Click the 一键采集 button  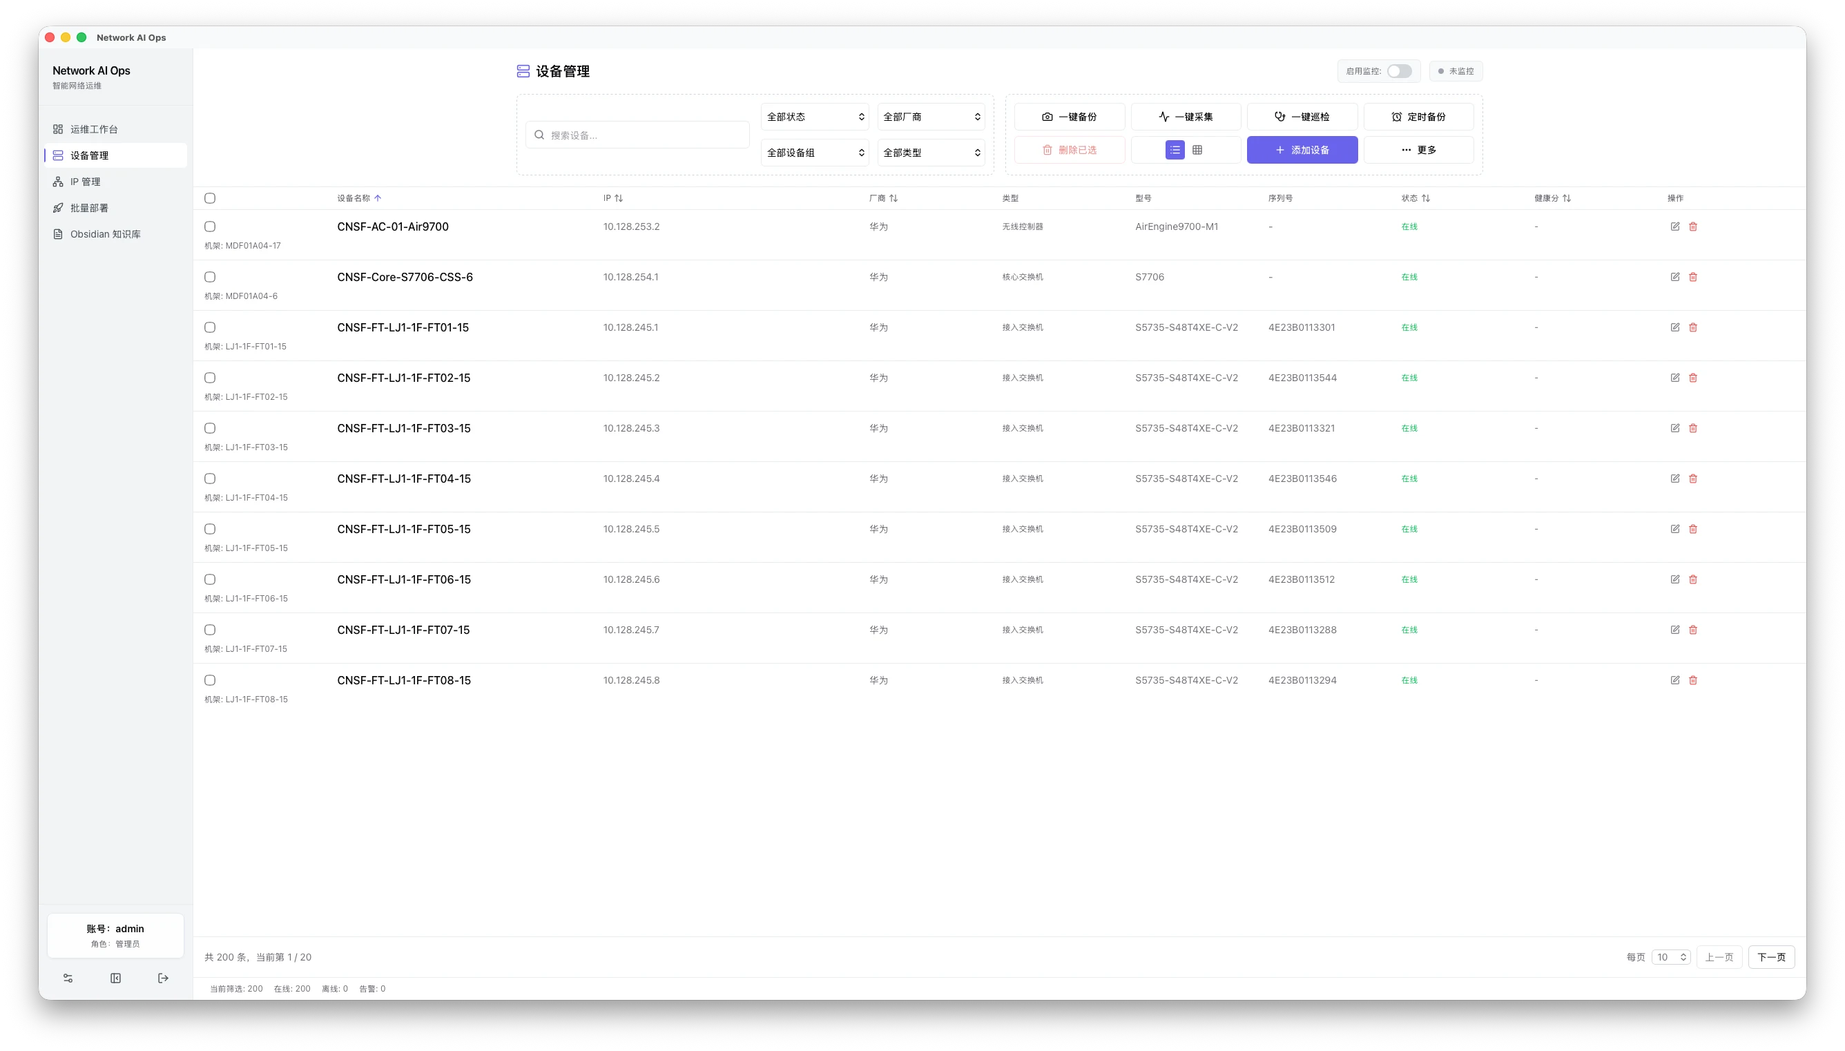coord(1186,117)
